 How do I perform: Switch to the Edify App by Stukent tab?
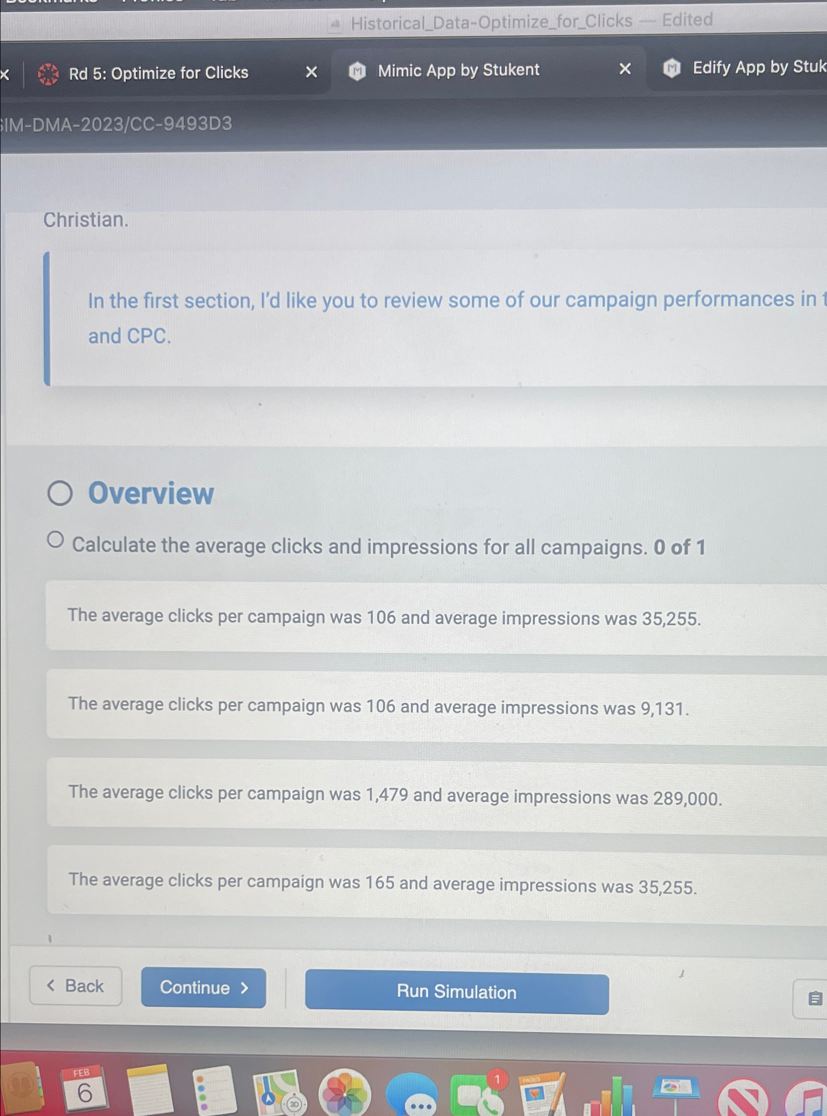(x=756, y=68)
